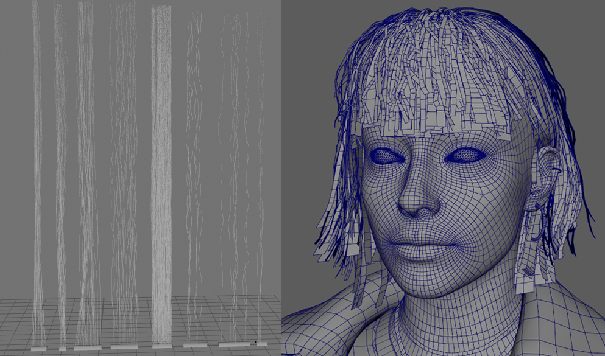Select the character's nose mesh
The height and width of the screenshot is (356, 605).
[419, 193]
